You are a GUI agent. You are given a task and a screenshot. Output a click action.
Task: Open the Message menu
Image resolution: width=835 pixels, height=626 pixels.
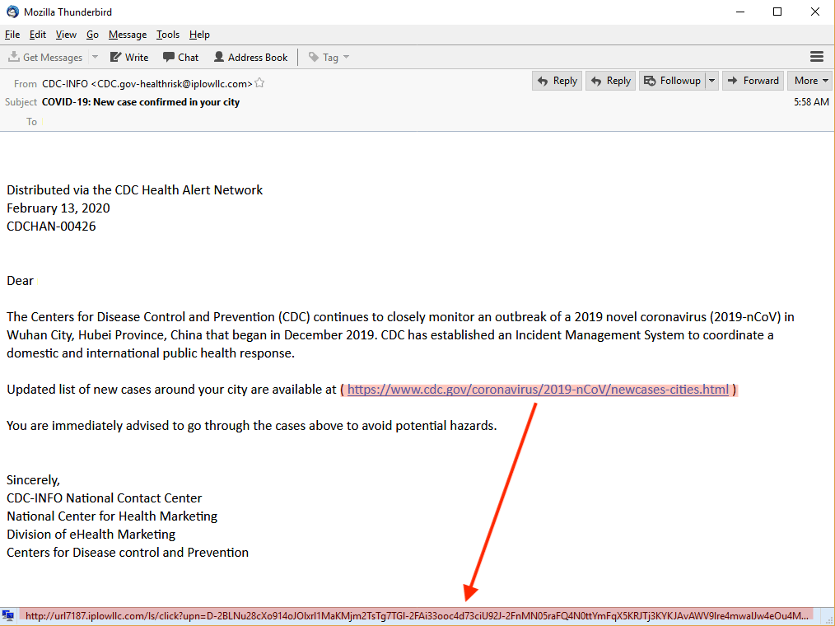[x=127, y=35]
